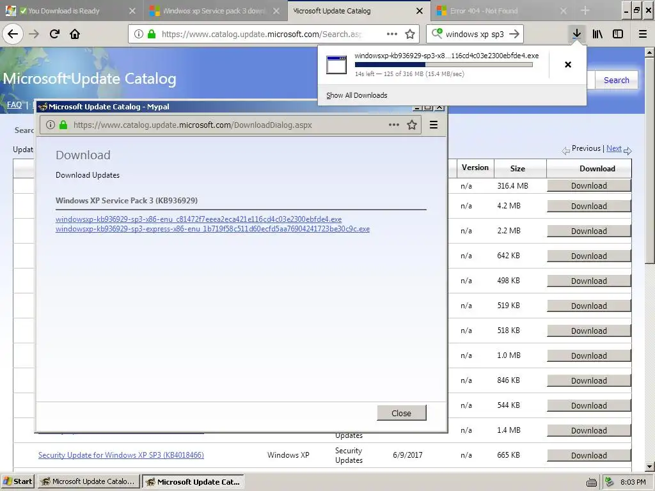Viewport: 655px width, 491px height.
Task: Click the search engine icon in search box
Action: coord(436,33)
